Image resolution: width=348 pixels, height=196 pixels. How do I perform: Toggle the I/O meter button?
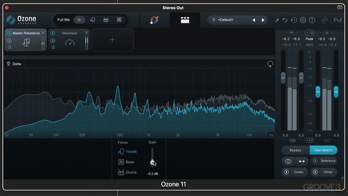[309, 33]
